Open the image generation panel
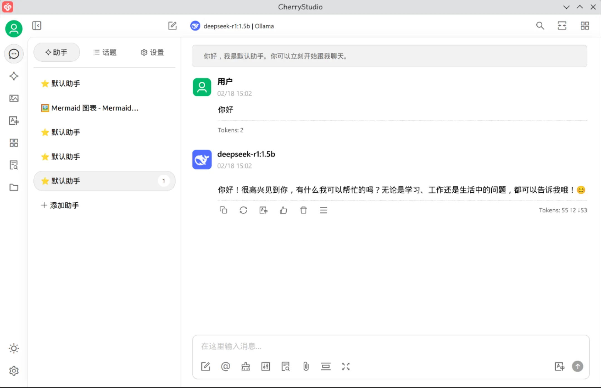Image resolution: width=601 pixels, height=388 pixels. click(14, 98)
